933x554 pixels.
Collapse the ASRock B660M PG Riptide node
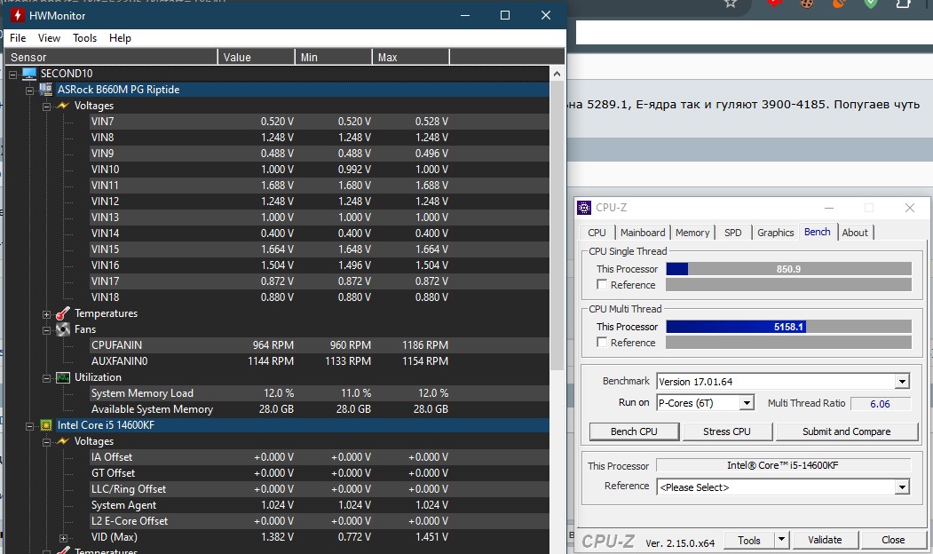29,90
